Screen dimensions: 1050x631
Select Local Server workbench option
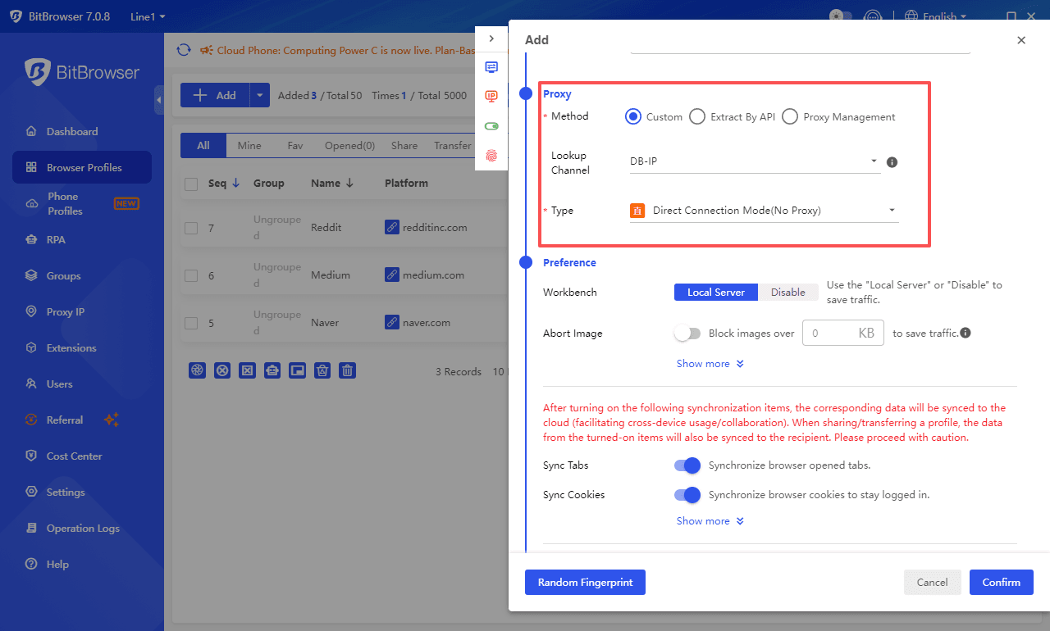point(715,293)
